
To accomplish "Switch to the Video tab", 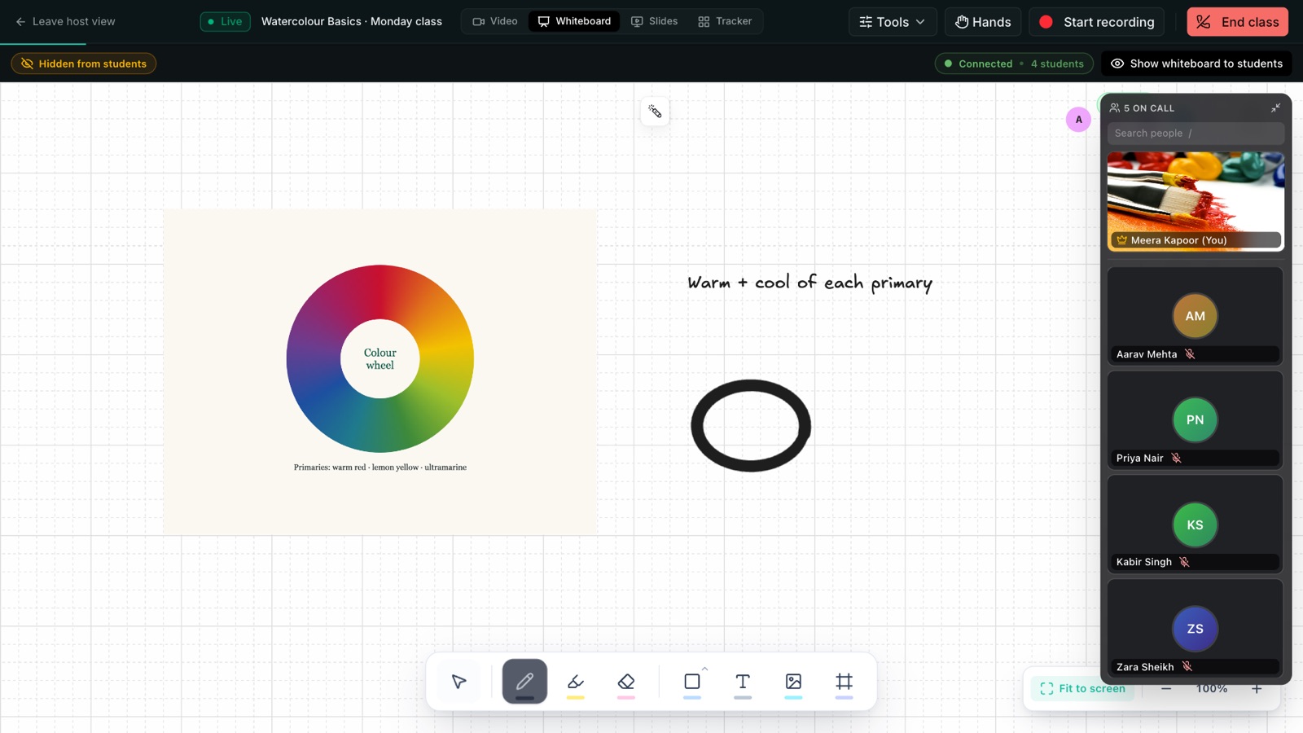I will (495, 21).
